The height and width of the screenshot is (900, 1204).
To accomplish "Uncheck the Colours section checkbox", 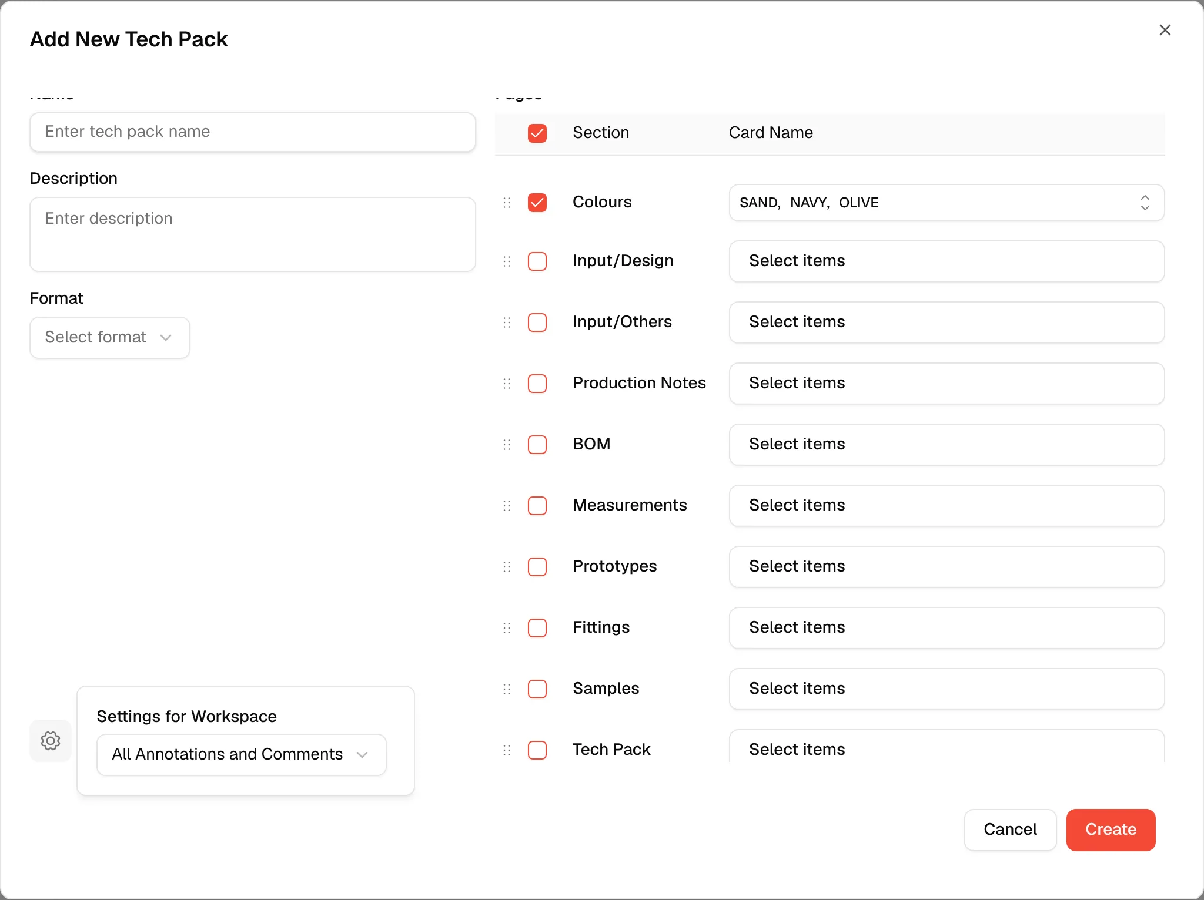I will click(x=537, y=203).
